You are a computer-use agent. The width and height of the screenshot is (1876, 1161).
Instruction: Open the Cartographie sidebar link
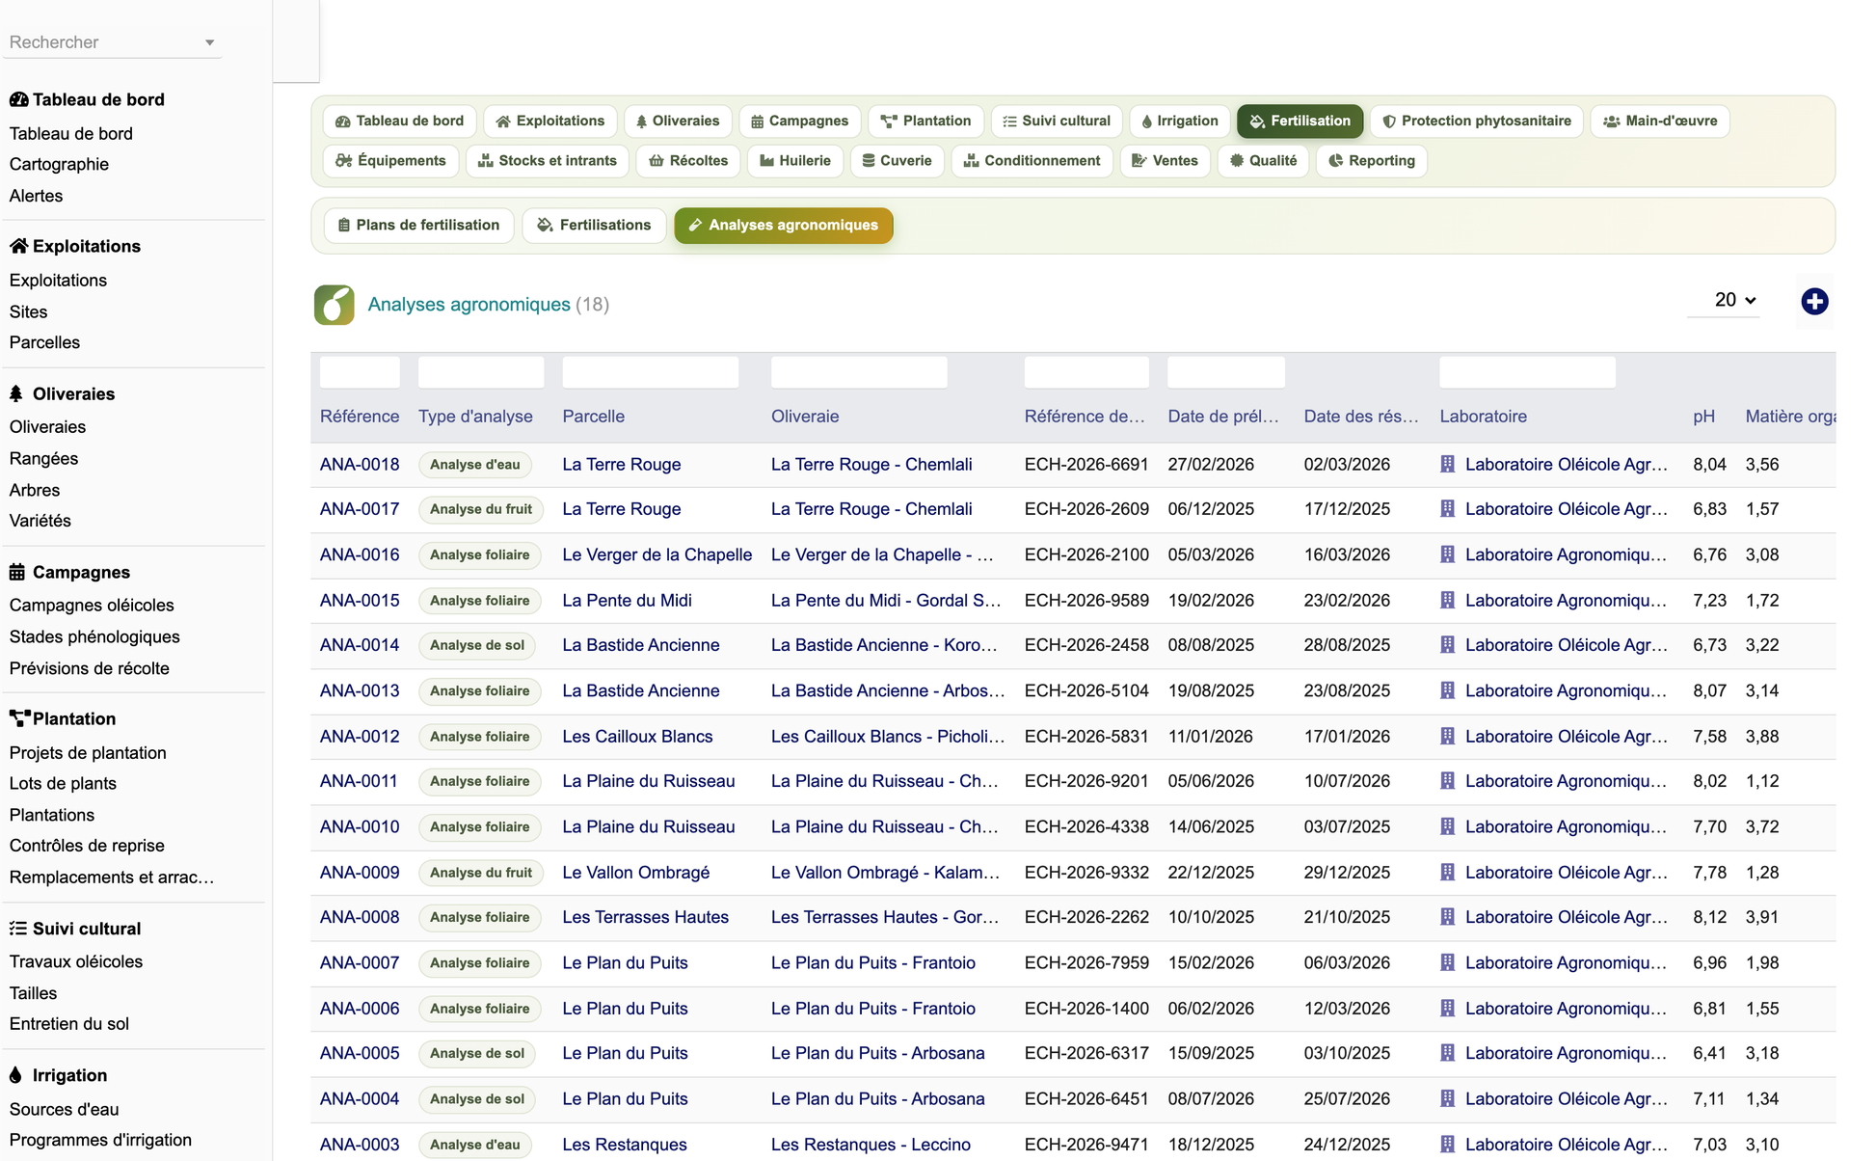[59, 165]
